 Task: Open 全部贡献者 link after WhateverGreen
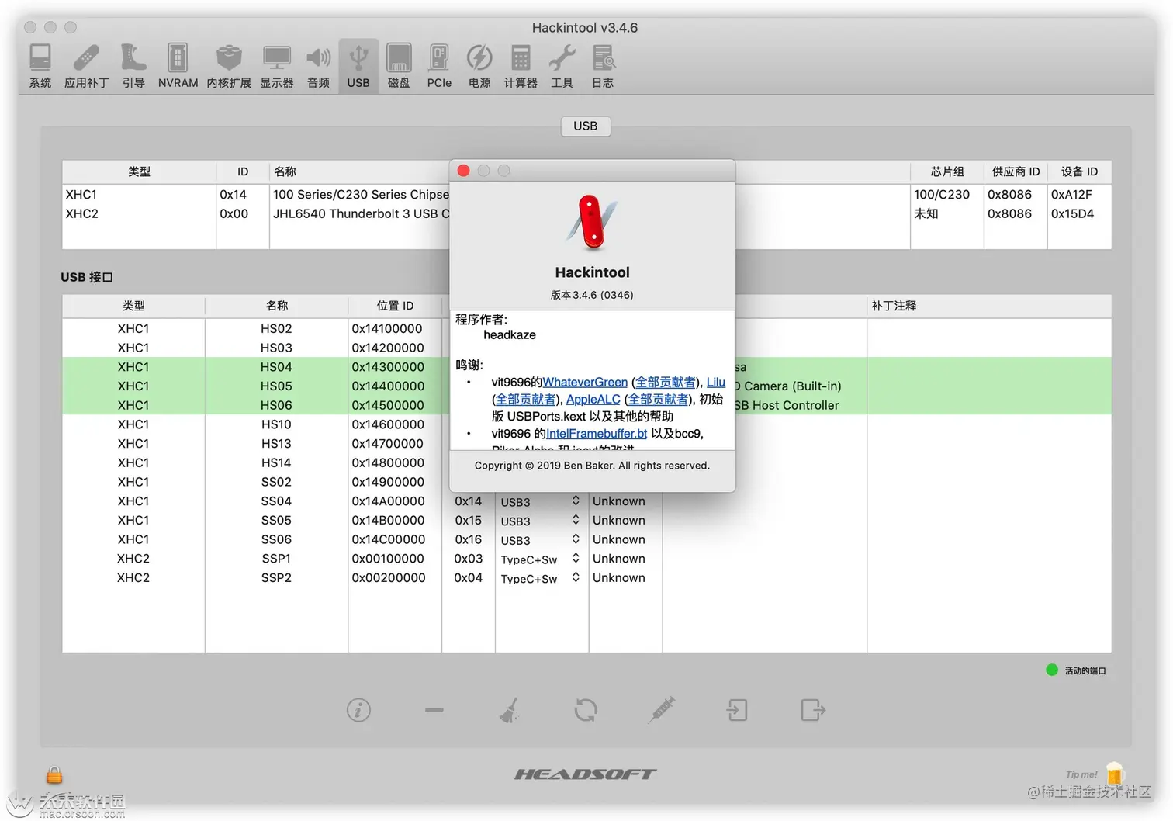[x=666, y=382]
